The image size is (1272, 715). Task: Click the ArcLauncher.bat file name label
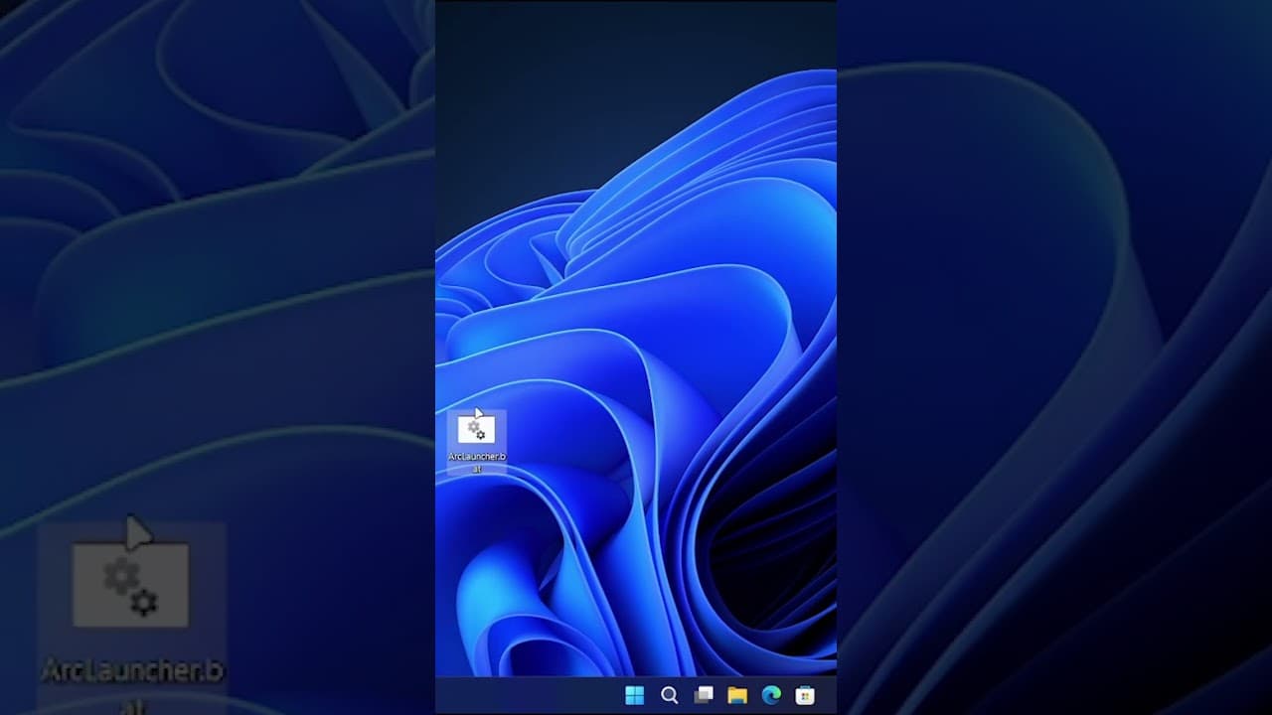click(x=477, y=462)
